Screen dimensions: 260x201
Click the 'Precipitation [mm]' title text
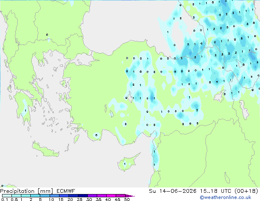[27, 191]
